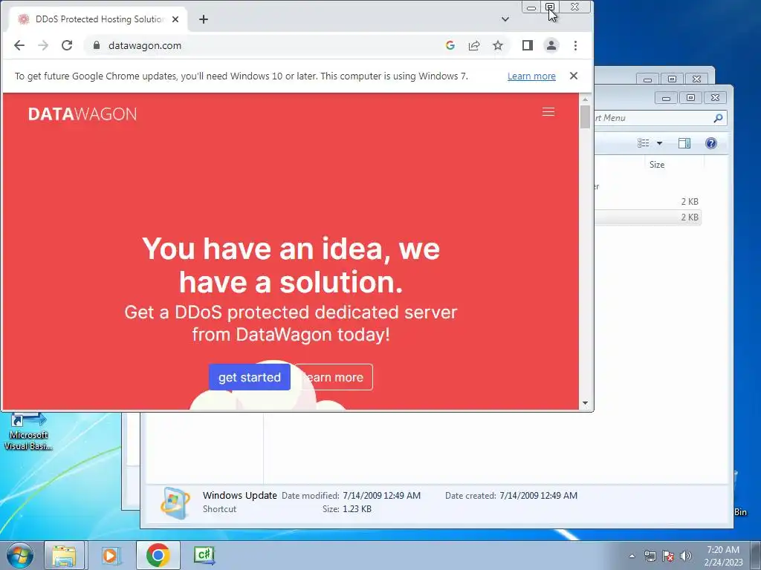Click the vertical scrollbar thumb of the page
Screen dimensions: 761x570
585,117
